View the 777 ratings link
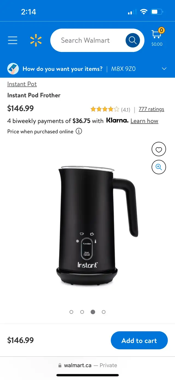The image size is (175, 380). click(x=151, y=109)
